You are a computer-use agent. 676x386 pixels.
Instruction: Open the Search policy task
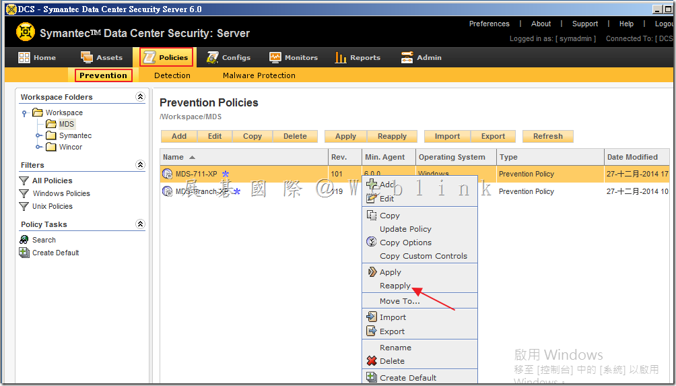(44, 240)
